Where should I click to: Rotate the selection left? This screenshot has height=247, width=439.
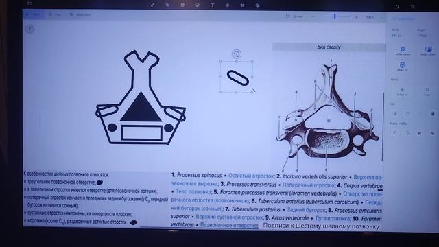(x=395, y=134)
